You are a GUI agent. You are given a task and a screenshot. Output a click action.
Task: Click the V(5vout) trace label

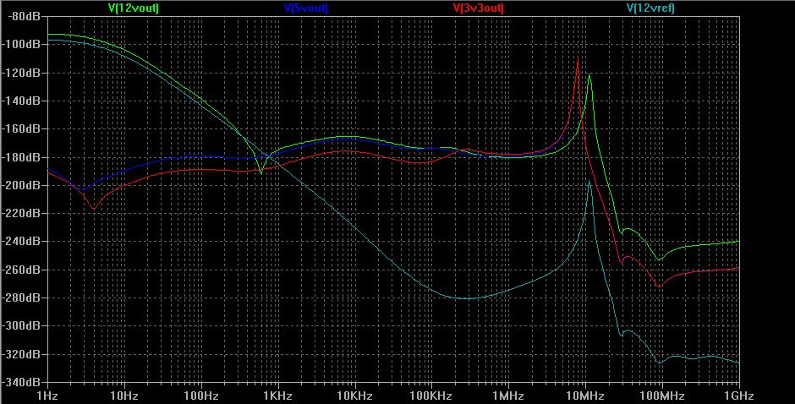tap(305, 8)
